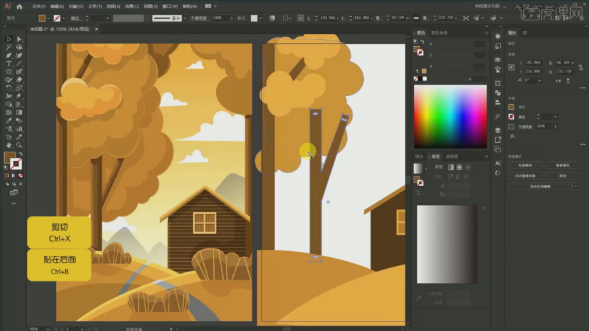Click the 重新着色 button
589x331 pixels.
point(563,164)
